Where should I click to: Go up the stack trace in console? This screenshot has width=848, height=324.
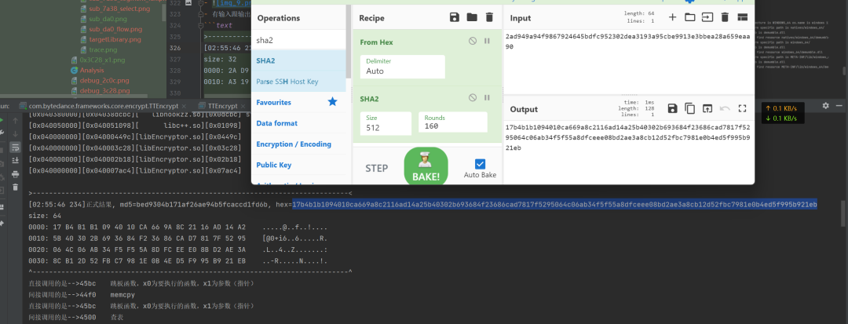coord(15,119)
